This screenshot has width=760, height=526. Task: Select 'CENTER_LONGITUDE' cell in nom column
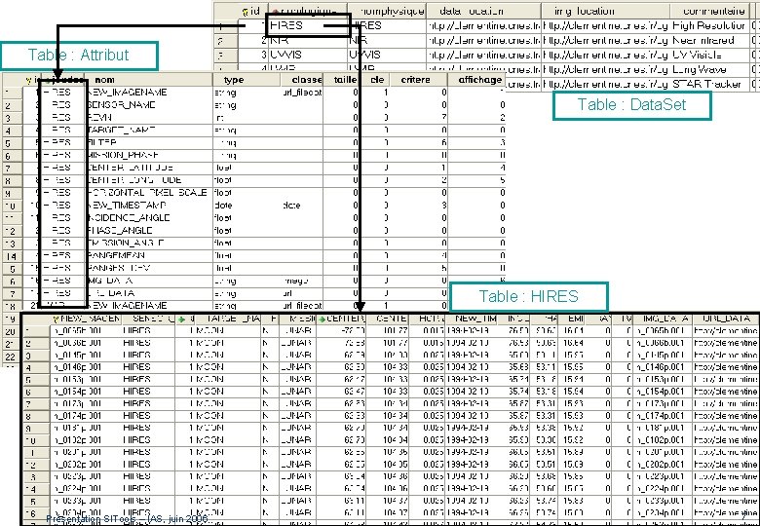[149, 180]
